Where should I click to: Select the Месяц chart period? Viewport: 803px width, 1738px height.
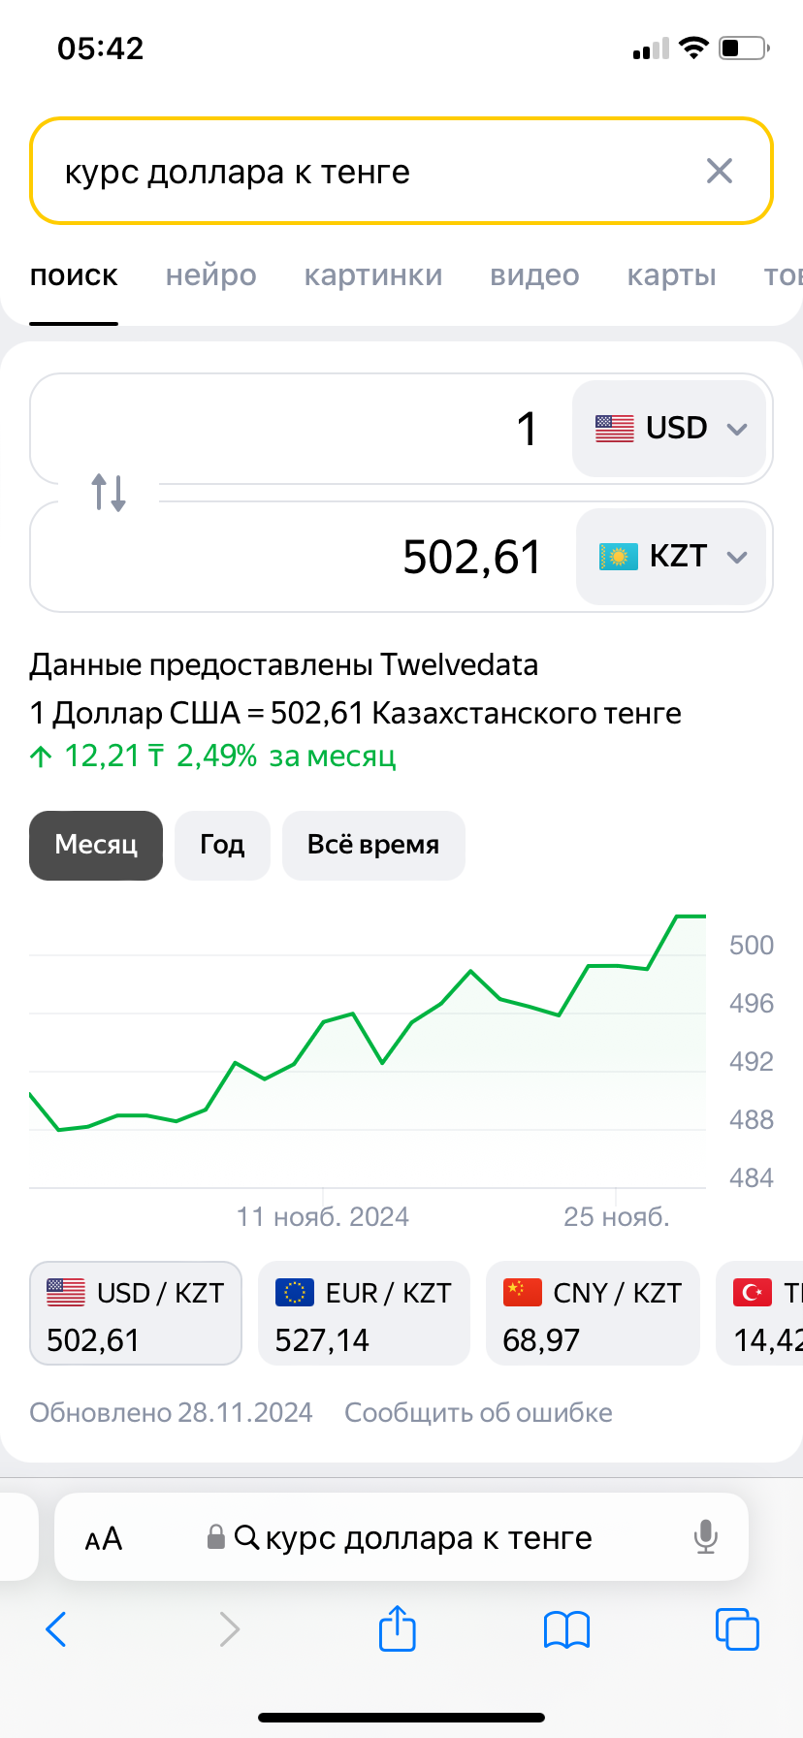[x=96, y=845]
